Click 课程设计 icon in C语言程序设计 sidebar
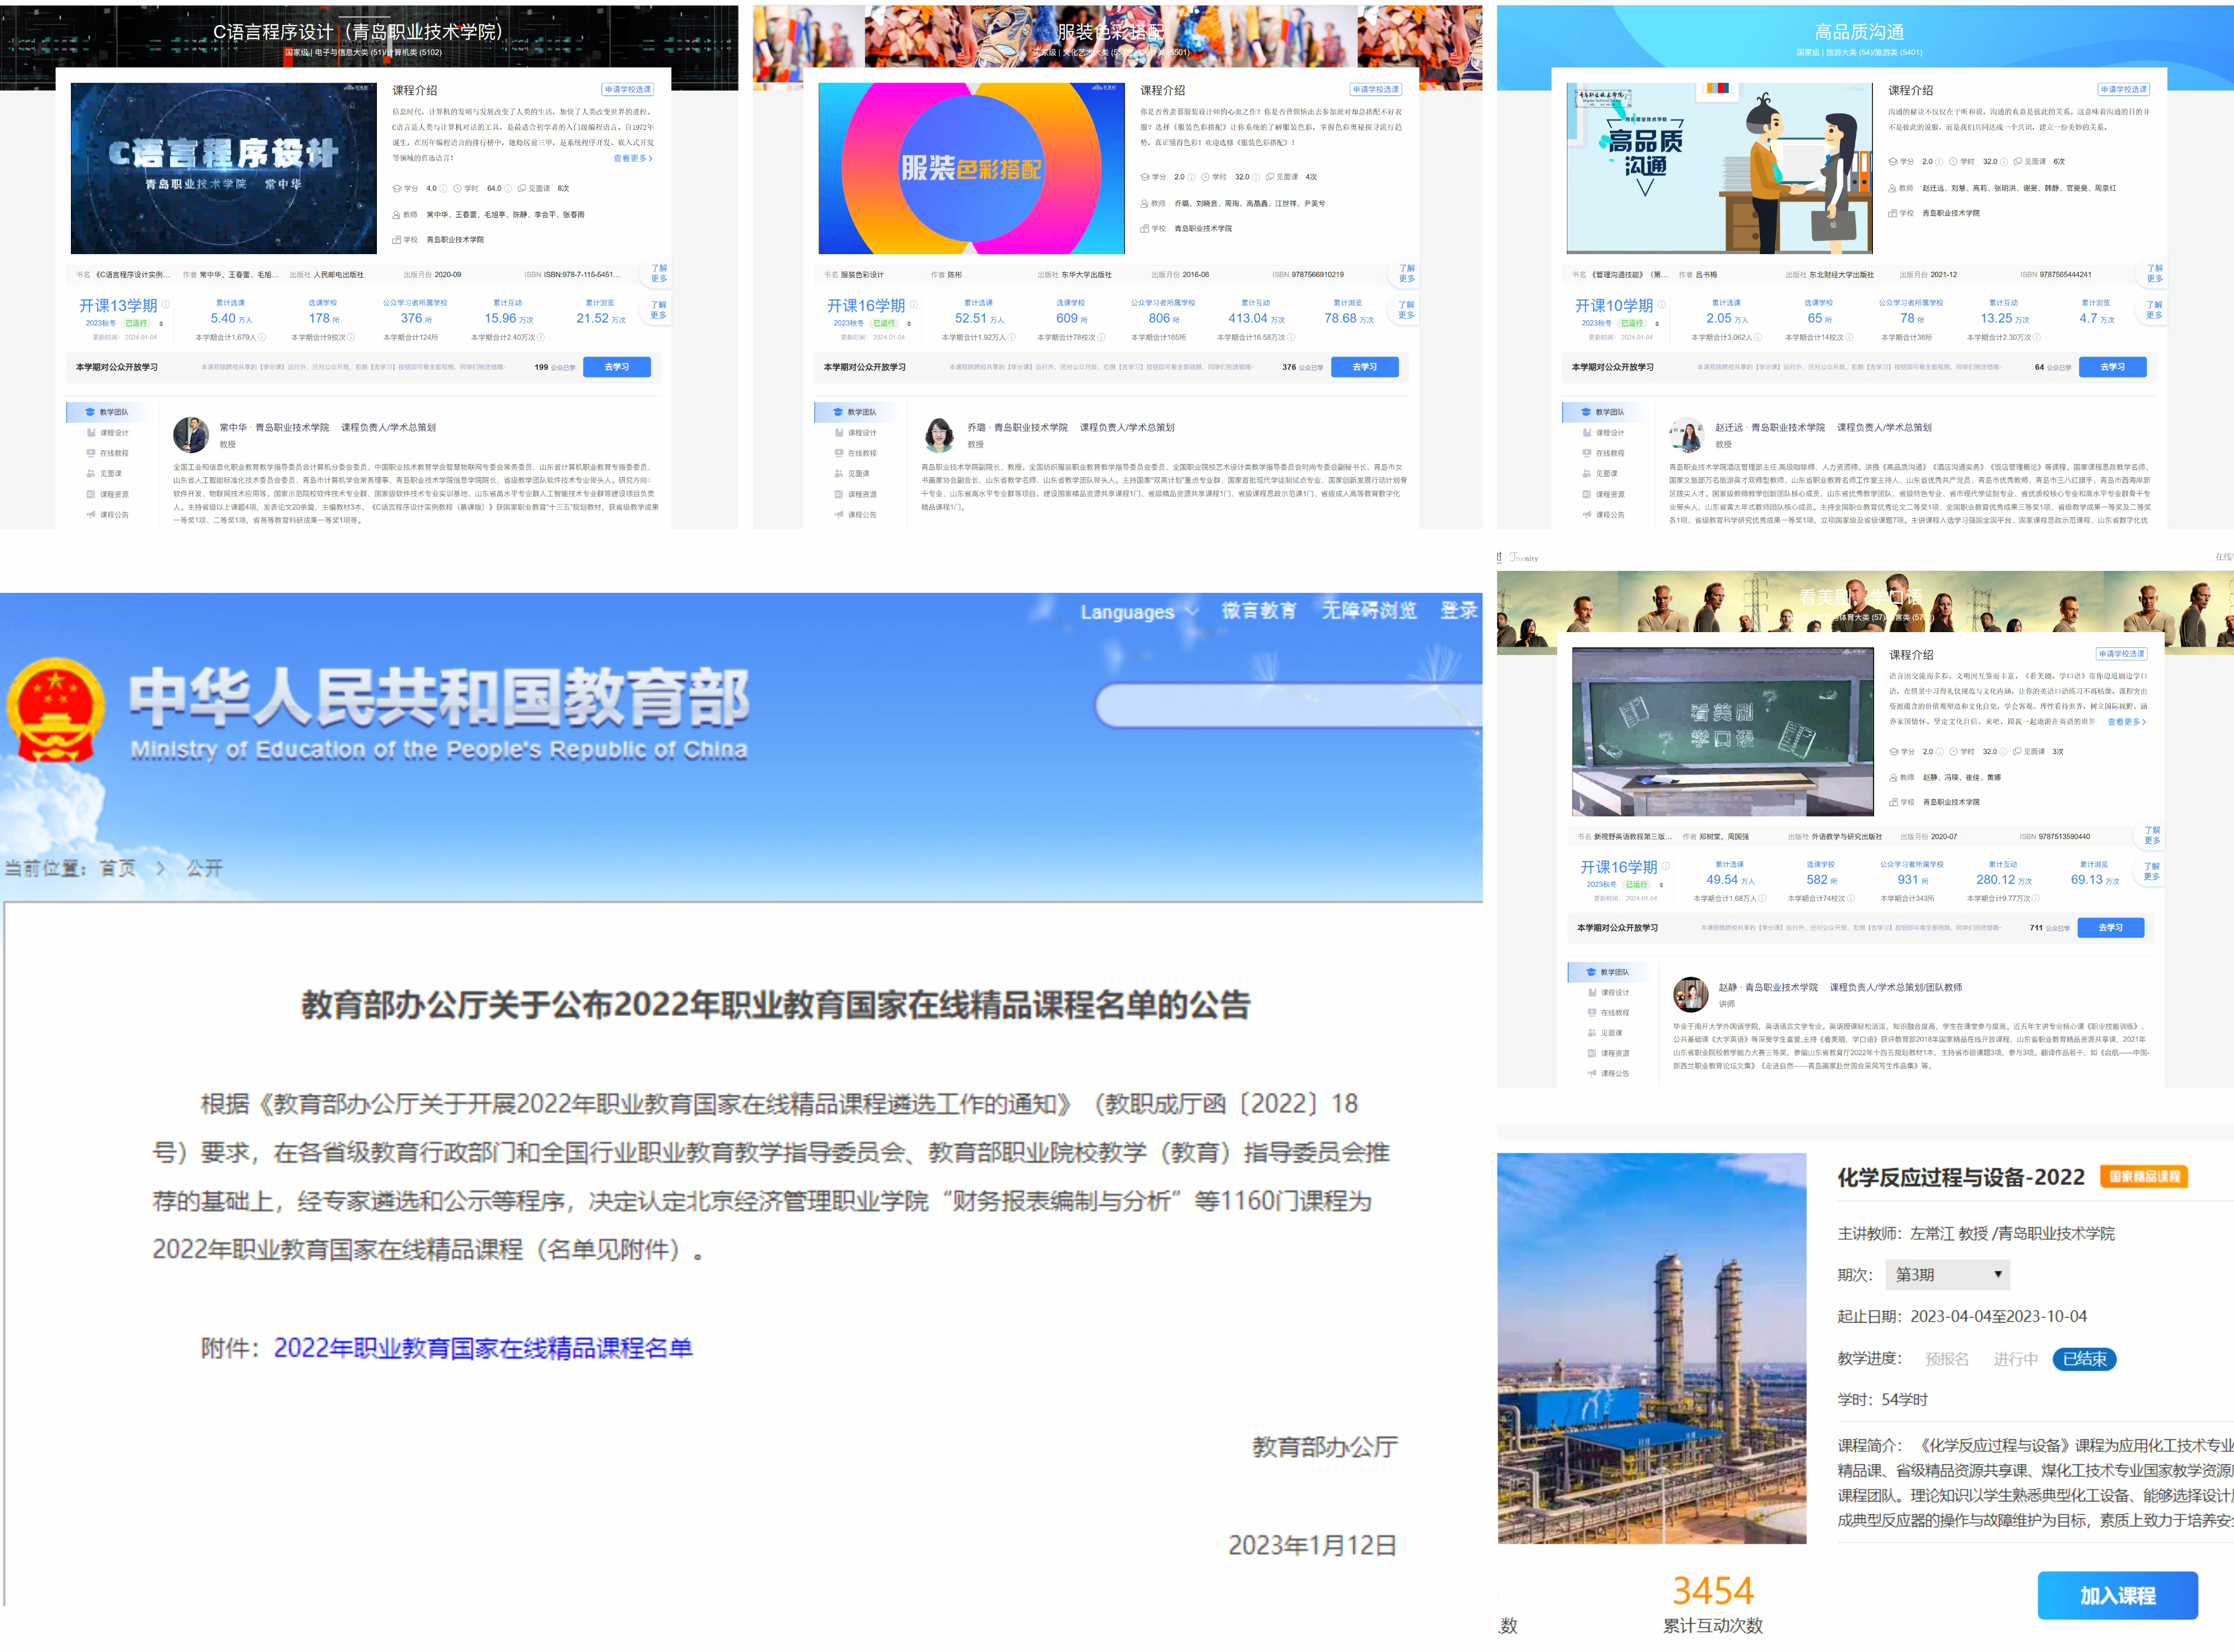This screenshot has height=1652, width=2234. point(91,433)
